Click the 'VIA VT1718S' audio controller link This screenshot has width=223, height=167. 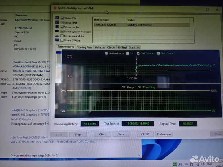pyautogui.click(x=53, y=142)
